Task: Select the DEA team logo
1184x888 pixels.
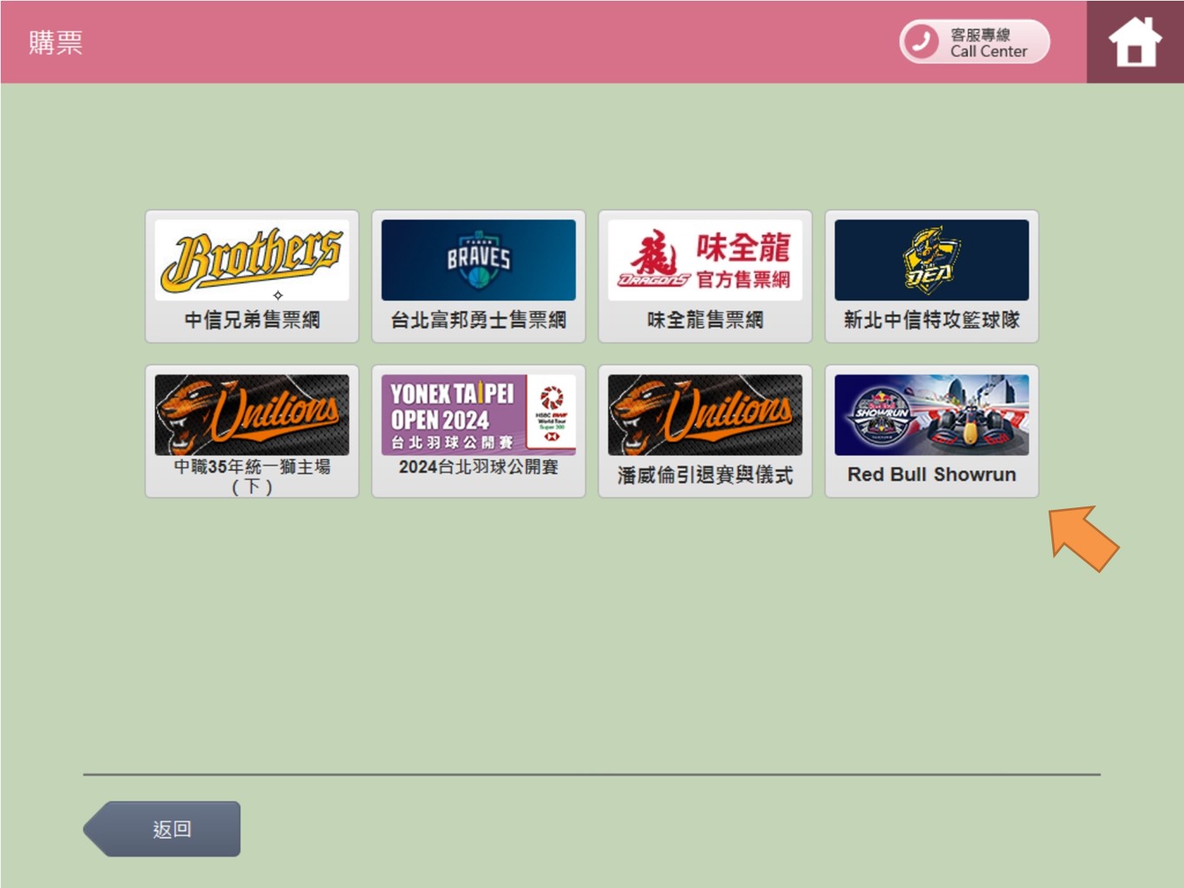Action: tap(931, 259)
